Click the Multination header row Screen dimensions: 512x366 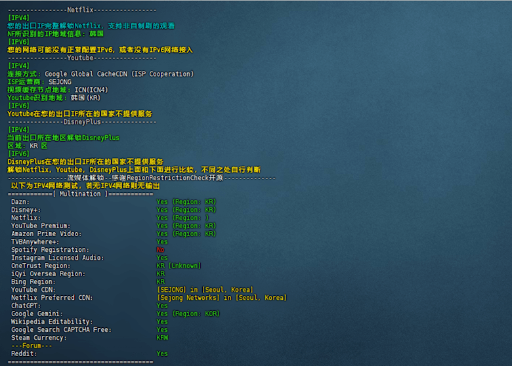click(80, 193)
